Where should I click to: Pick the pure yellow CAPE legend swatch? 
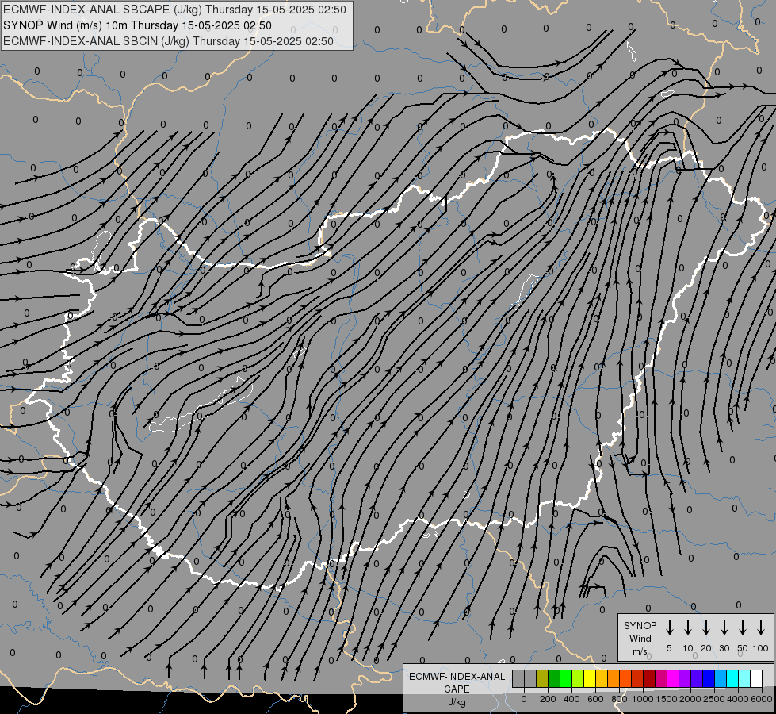point(590,678)
